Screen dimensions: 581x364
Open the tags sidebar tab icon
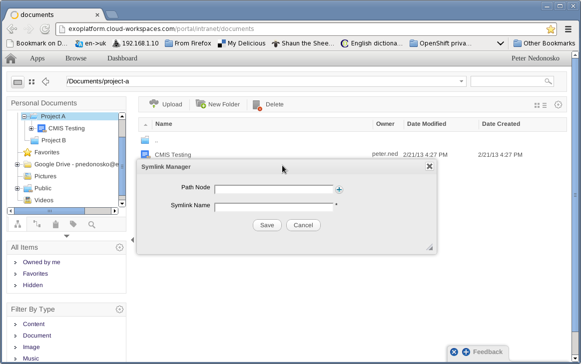(x=73, y=224)
